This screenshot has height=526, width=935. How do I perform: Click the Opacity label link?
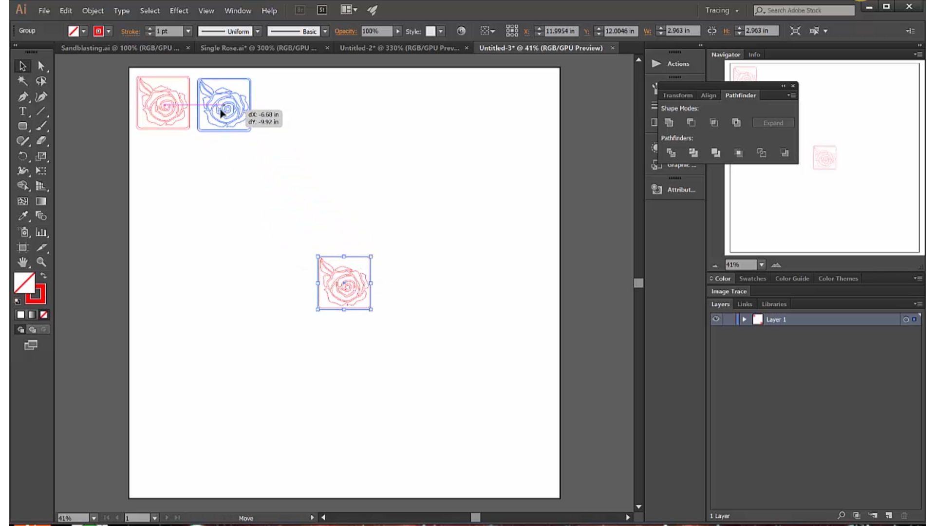coord(345,31)
